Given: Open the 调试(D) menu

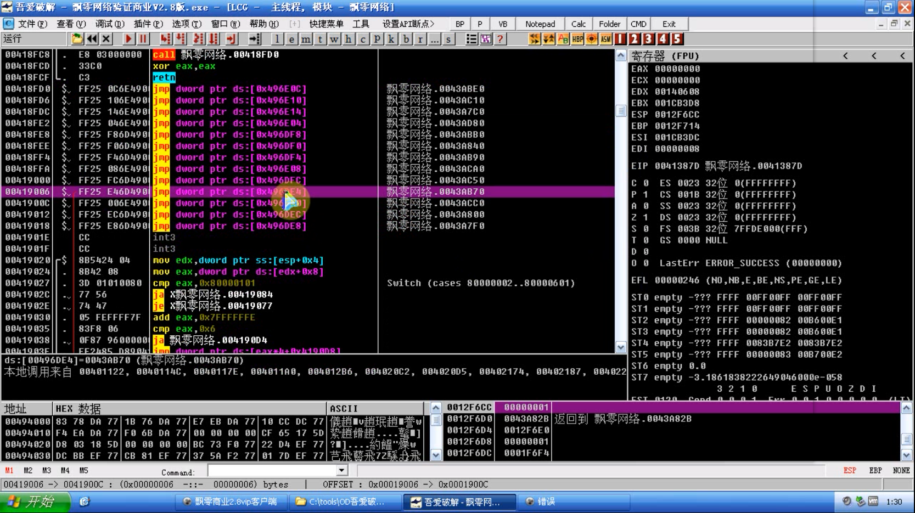Looking at the screenshot, I should click(x=110, y=24).
